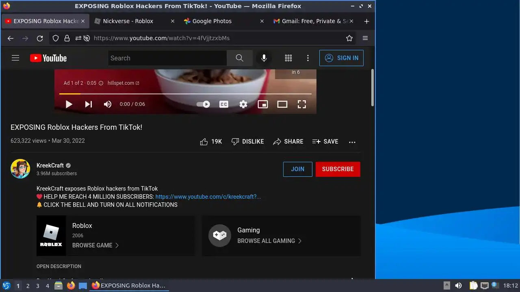Click the blocked autoplay icon
Image resolution: width=520 pixels, height=292 pixels.
(x=87, y=38)
